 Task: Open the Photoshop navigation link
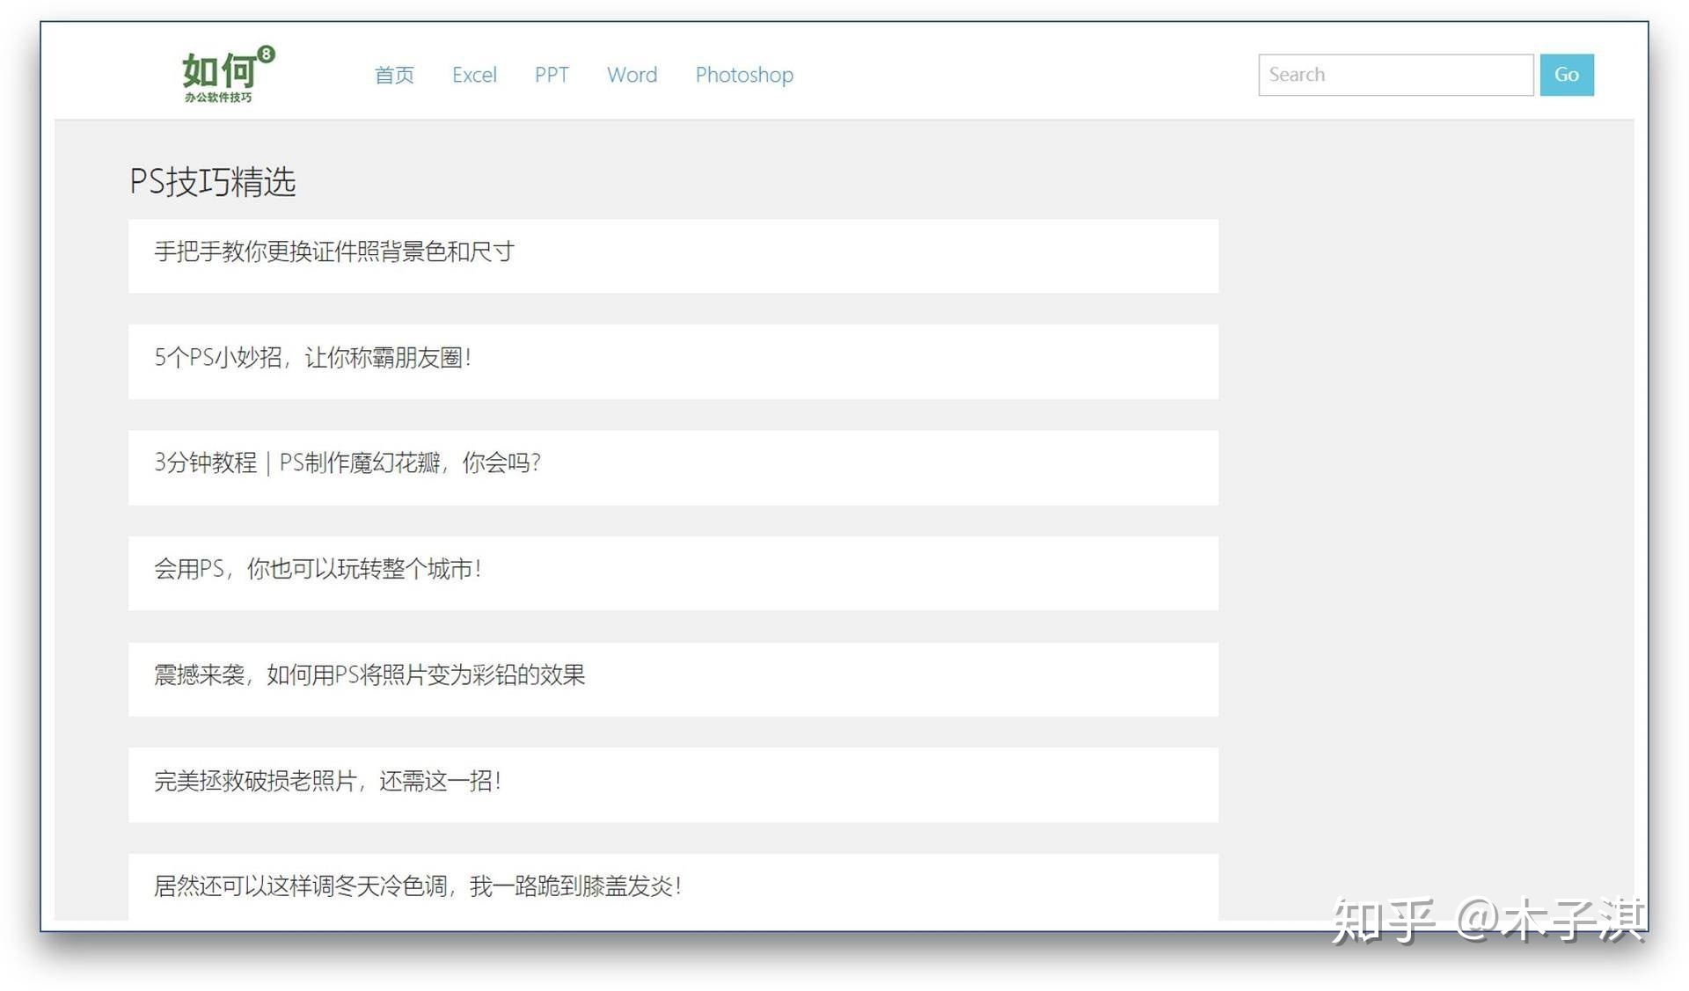pos(744,75)
